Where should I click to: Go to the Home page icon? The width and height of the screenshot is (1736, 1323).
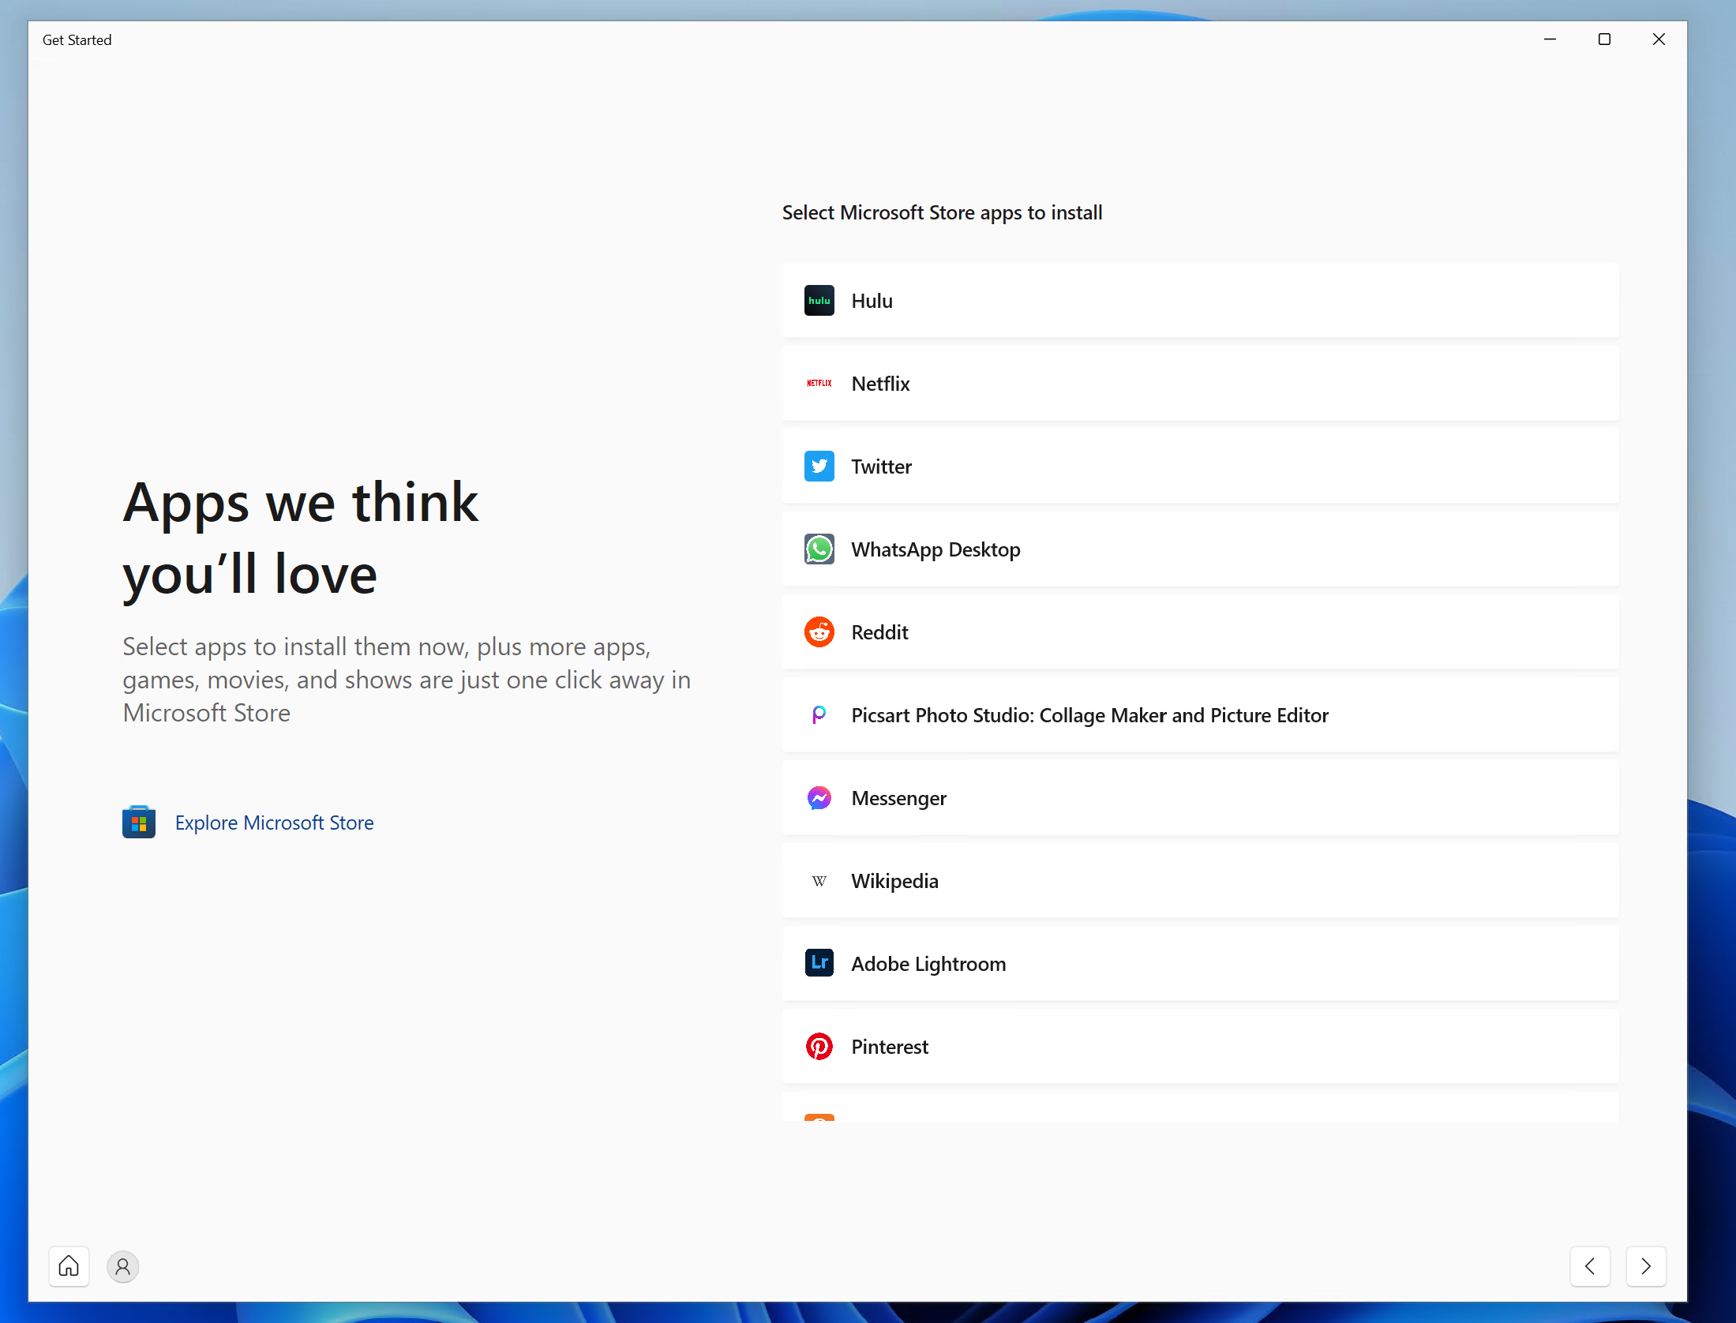(x=69, y=1266)
